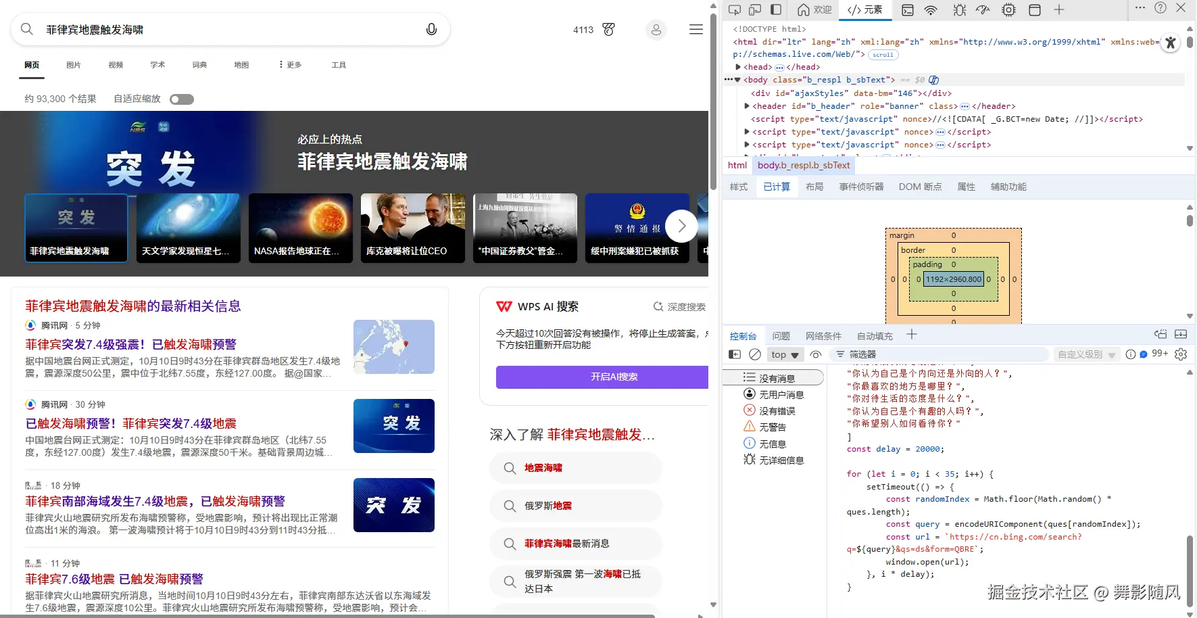
Task: Open the Performance gauge panel icon
Action: click(x=983, y=9)
